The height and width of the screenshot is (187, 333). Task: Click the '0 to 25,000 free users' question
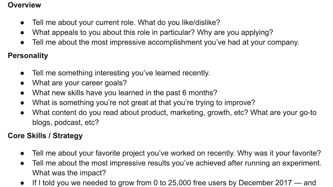(174, 183)
